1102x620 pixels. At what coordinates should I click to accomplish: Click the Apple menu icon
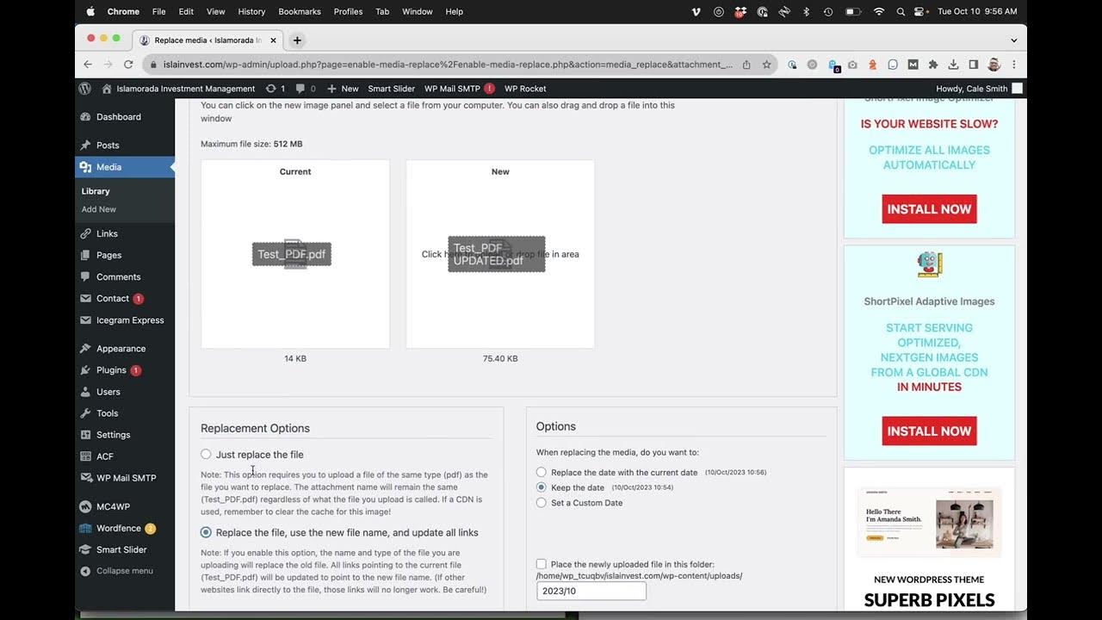click(x=90, y=12)
